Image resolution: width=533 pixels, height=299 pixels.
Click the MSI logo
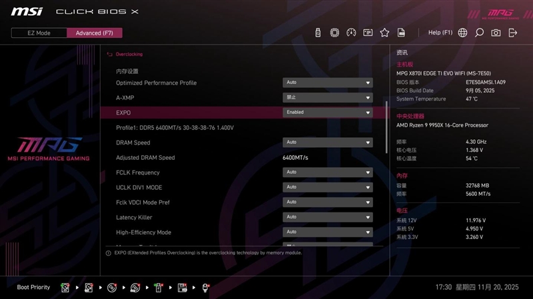point(27,11)
